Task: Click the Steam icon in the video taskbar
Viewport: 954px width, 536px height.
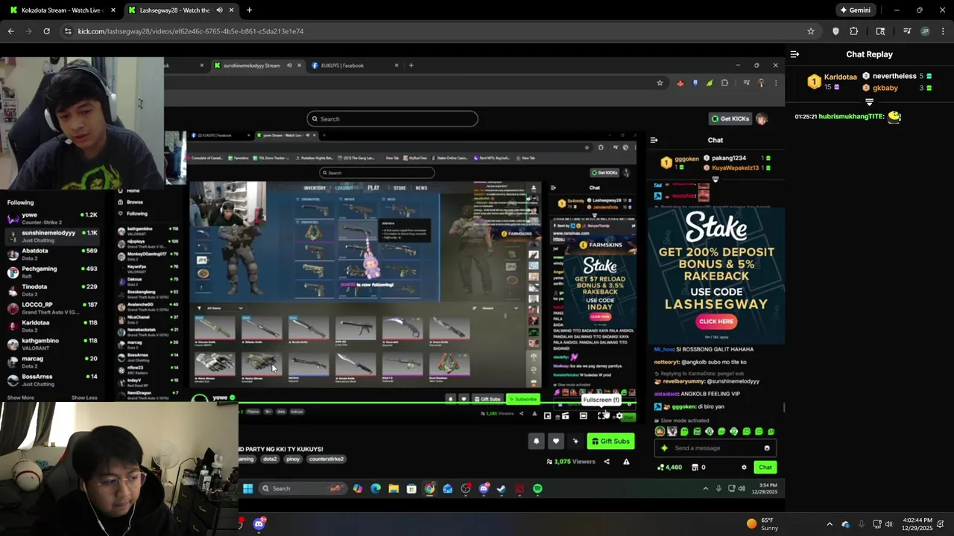Action: (501, 489)
